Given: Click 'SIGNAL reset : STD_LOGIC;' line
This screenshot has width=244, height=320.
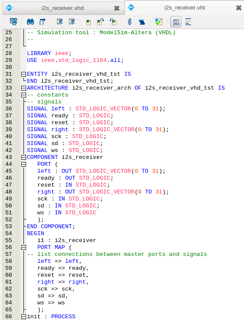Looking at the screenshot, I should click(70, 123).
